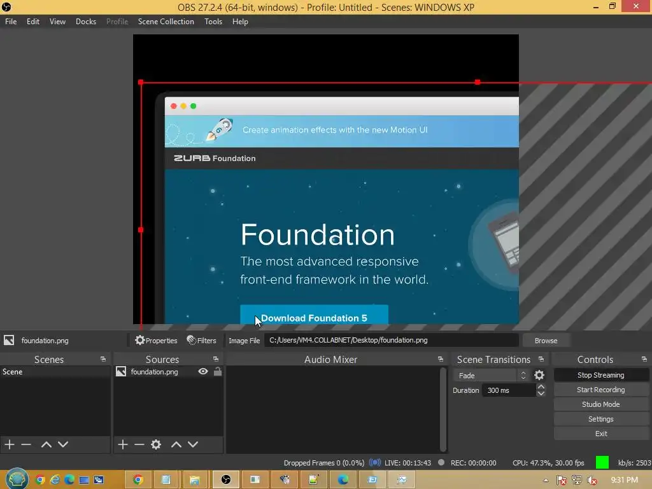Click the Duration 300 ms field
The height and width of the screenshot is (489, 652).
[509, 390]
